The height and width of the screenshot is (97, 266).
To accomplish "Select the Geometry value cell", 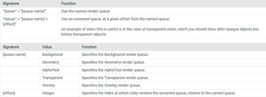I will coord(59,62).
